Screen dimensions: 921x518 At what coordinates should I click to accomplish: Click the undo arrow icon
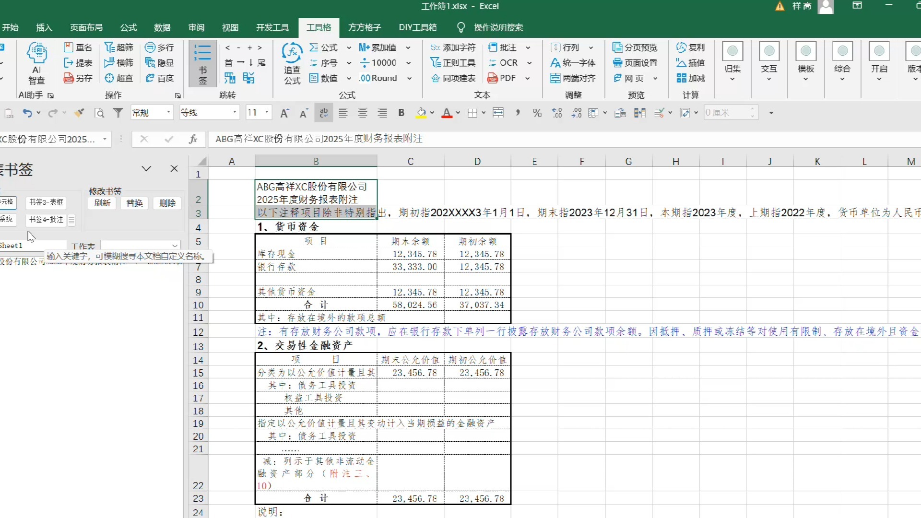click(27, 113)
